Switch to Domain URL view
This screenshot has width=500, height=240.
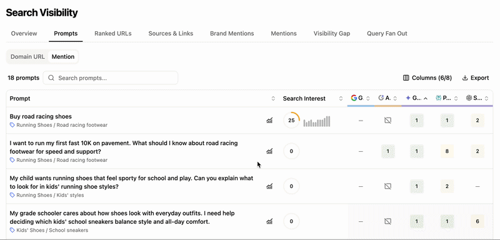click(x=27, y=57)
